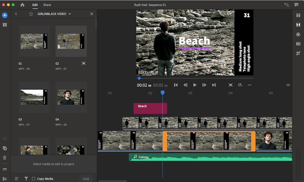The image size is (304, 182).
Task: Open the ellipsis more options menu
Action: [x=250, y=85]
